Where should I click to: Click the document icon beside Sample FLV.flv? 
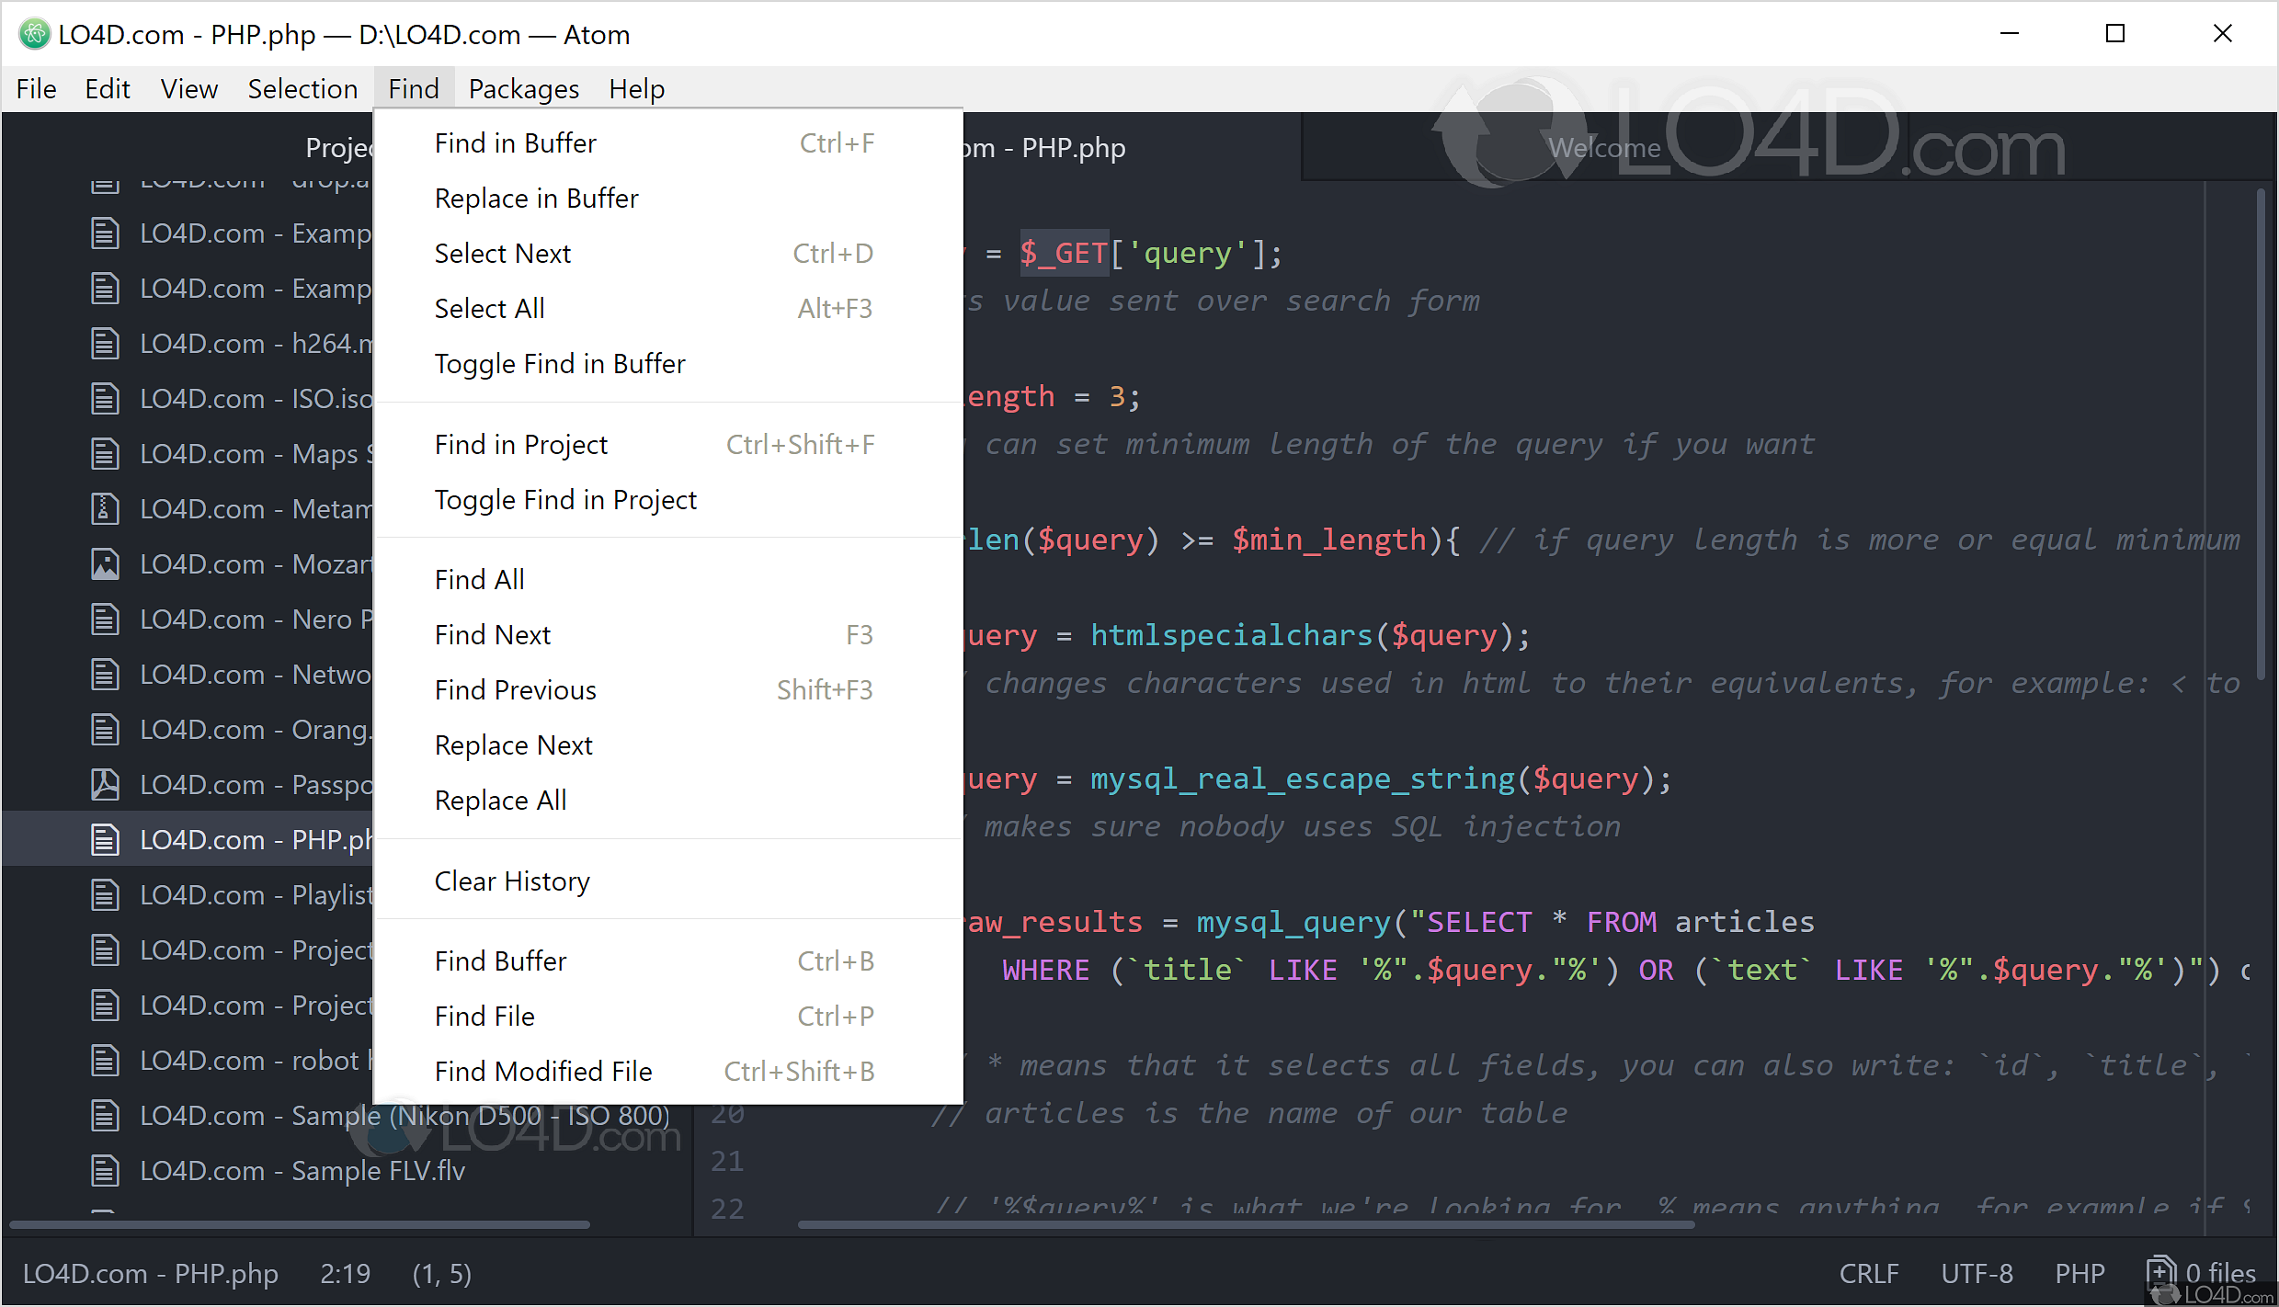click(105, 1170)
